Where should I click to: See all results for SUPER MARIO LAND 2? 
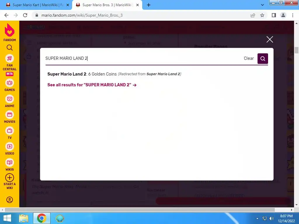click(x=92, y=85)
